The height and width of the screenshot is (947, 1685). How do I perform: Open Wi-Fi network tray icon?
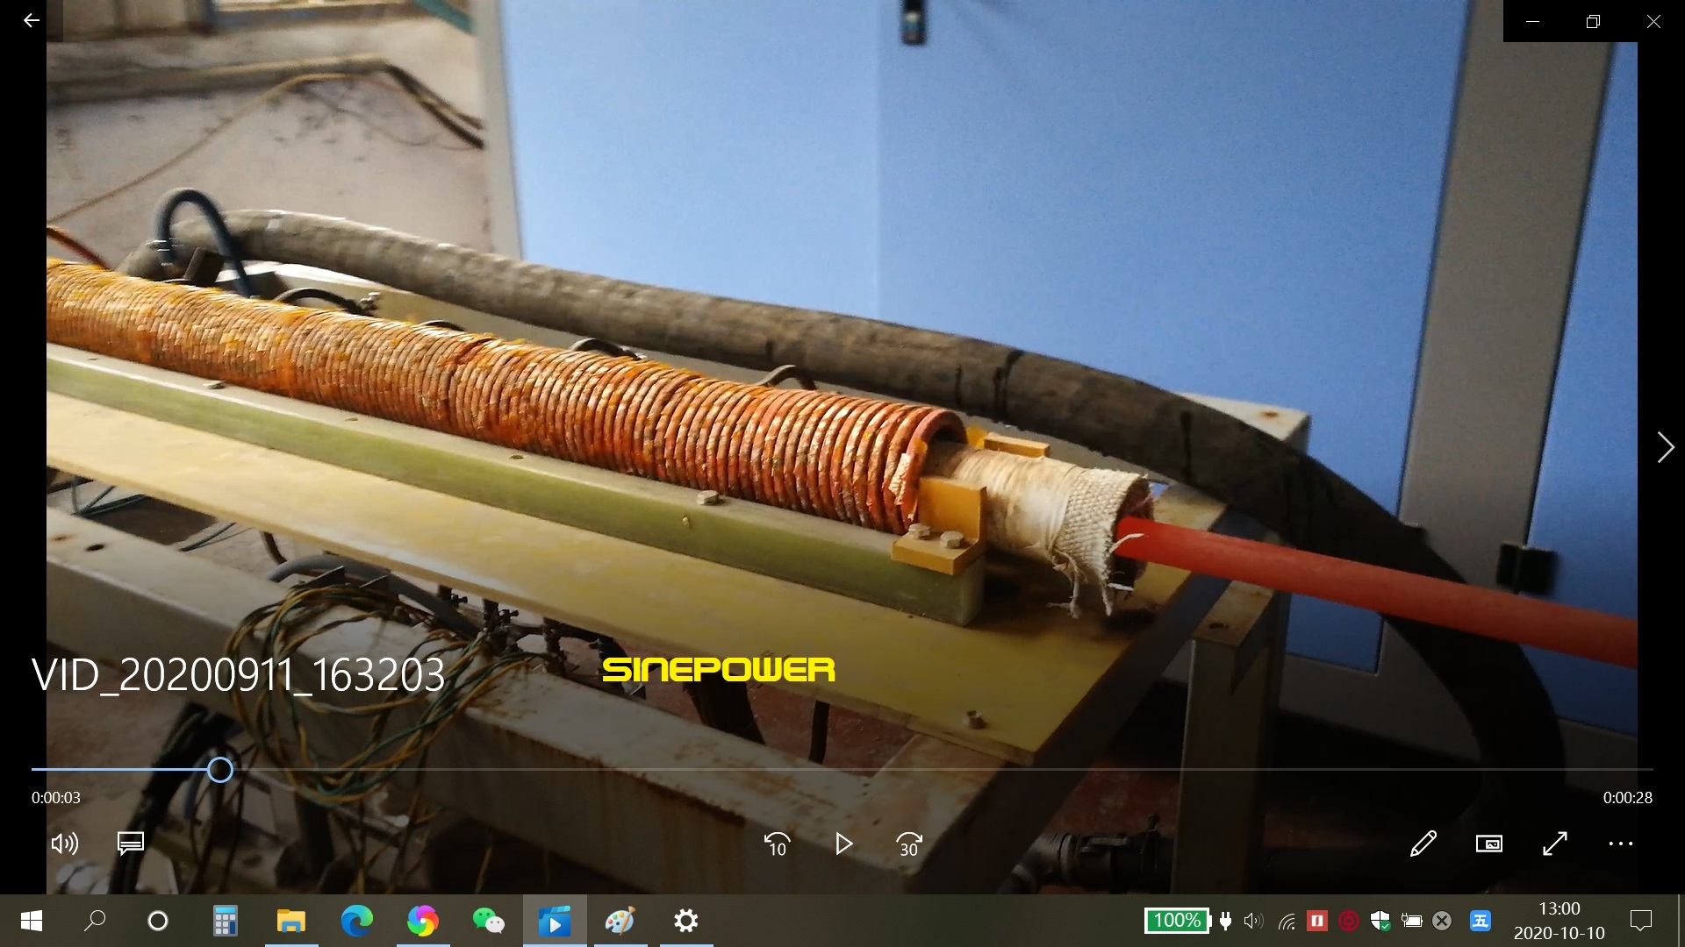pos(1287,921)
